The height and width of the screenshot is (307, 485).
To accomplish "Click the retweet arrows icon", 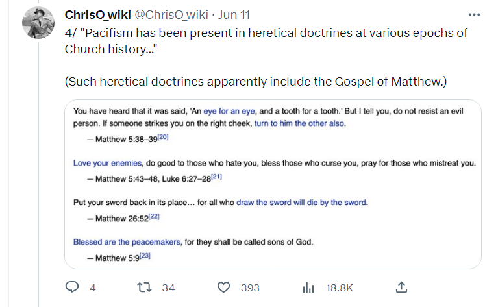I will (144, 288).
